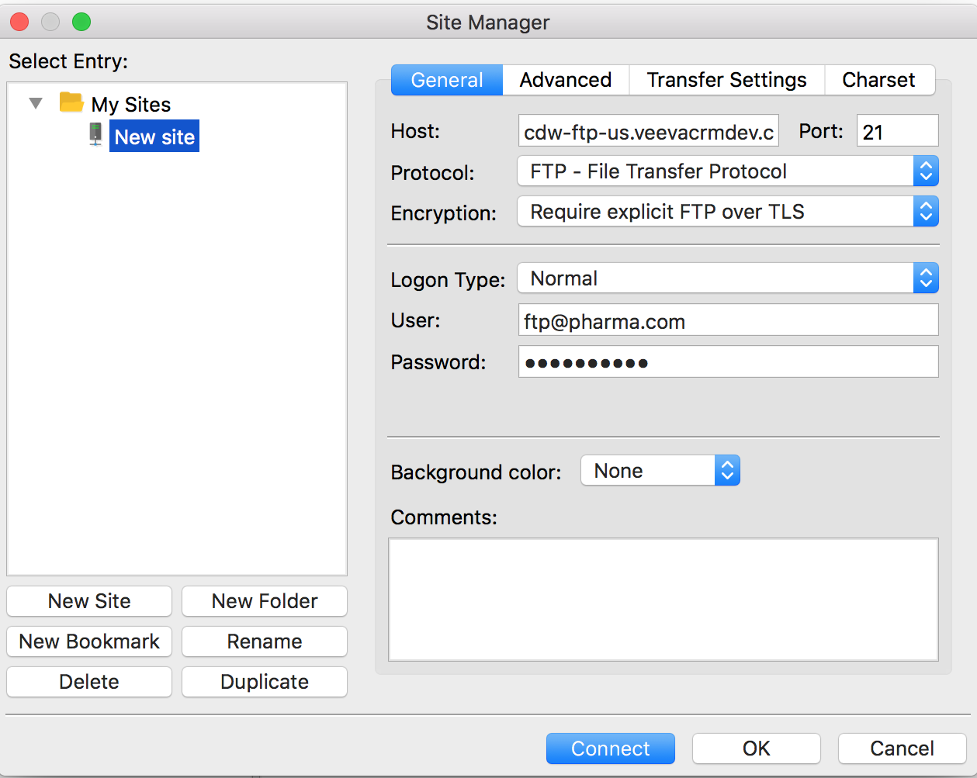Collapse the My Sites tree triangle

[x=36, y=103]
